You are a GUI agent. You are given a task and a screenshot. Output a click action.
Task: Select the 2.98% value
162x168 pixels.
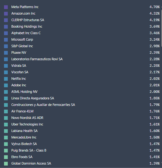(155, 46)
